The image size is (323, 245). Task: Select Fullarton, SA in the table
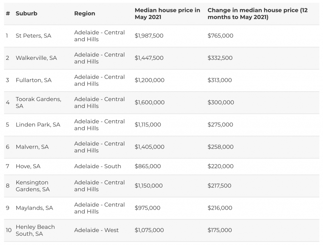[33, 80]
